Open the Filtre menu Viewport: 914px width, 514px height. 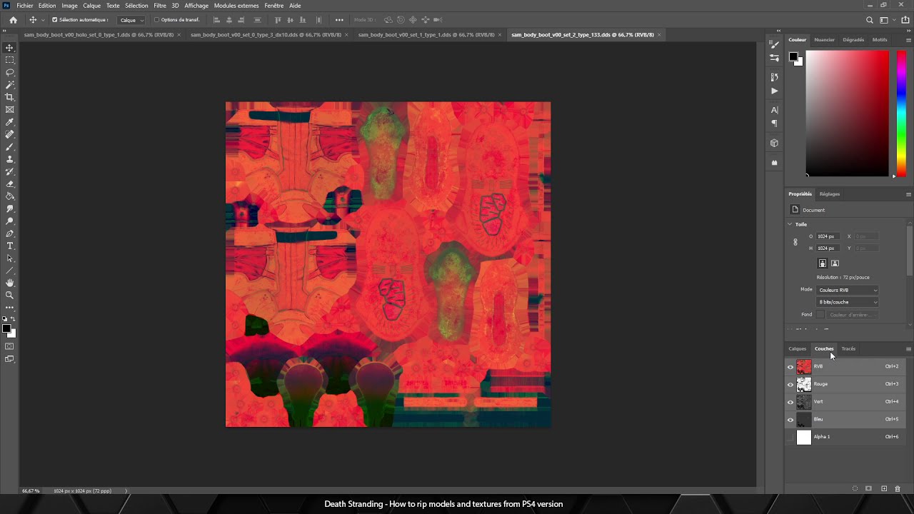pos(160,6)
